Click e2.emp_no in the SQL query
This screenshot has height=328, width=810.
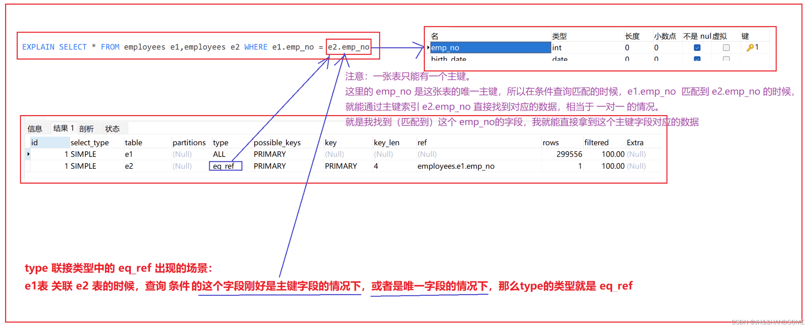point(349,47)
